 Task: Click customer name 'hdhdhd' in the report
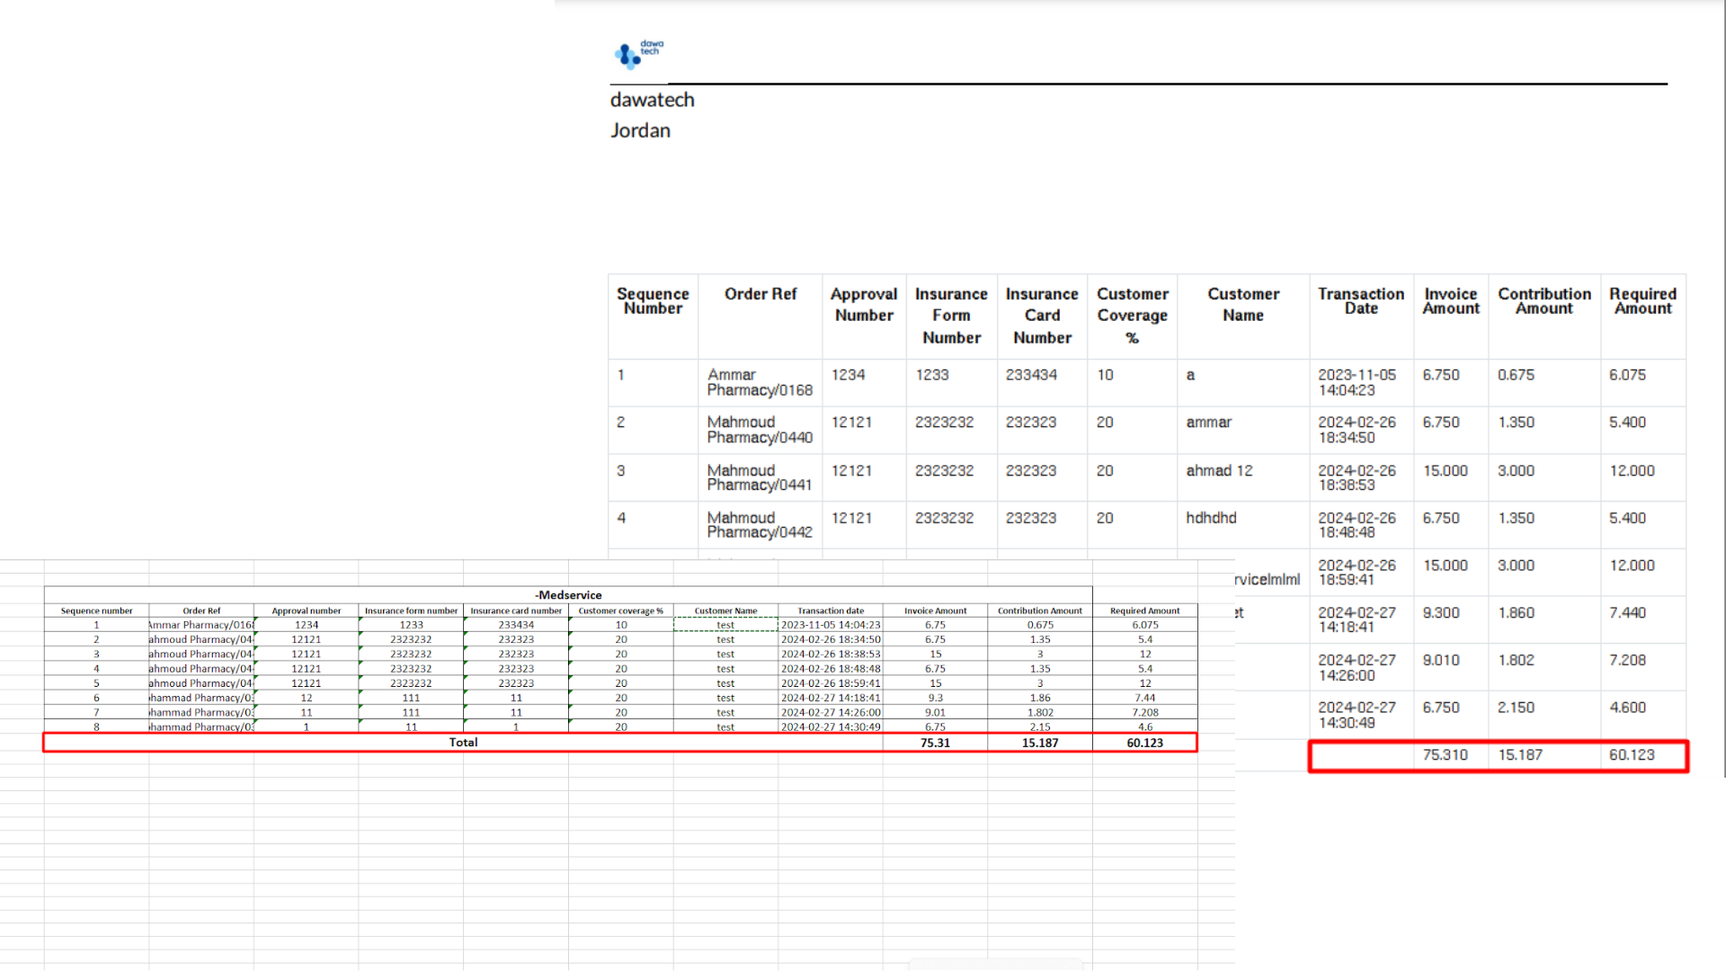[x=1211, y=518]
